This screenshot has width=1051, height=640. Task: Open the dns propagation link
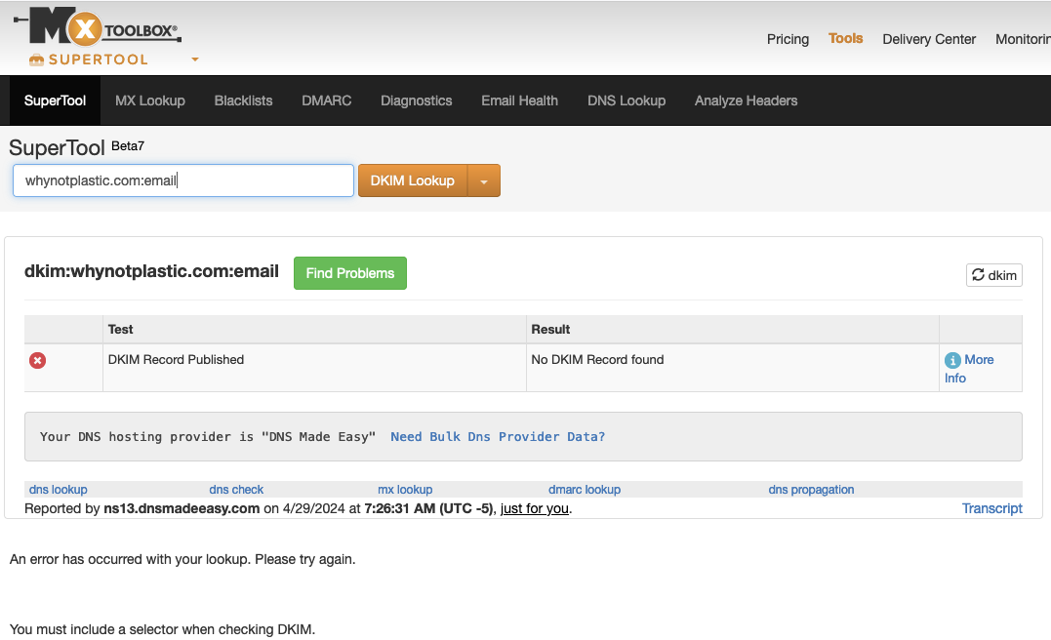(811, 490)
